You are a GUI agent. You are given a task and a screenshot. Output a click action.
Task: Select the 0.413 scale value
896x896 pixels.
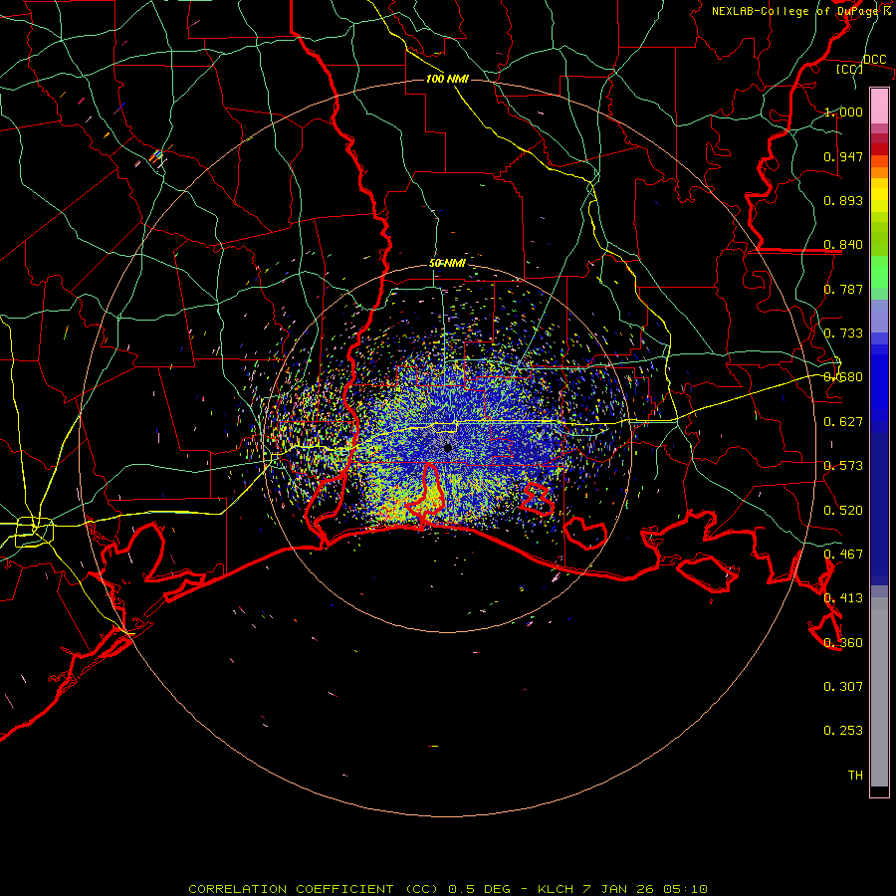843,598
